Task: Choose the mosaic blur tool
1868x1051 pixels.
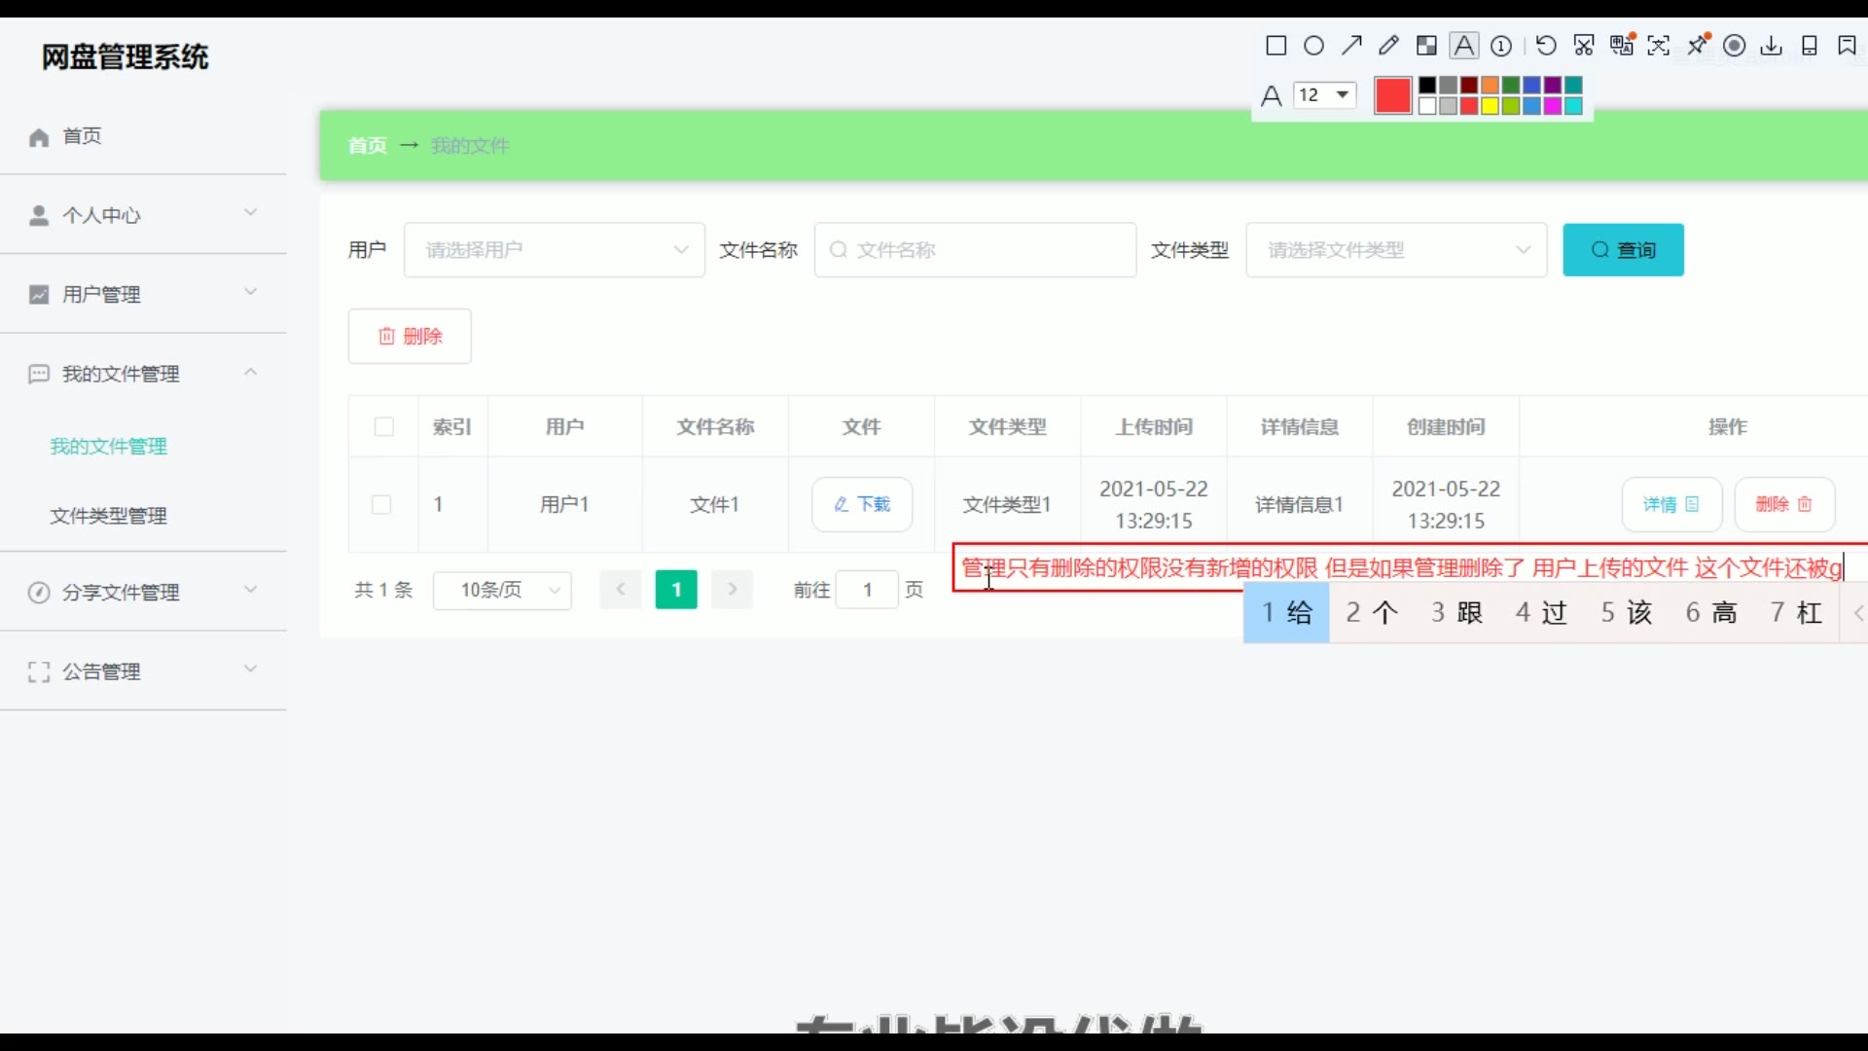Action: point(1426,46)
